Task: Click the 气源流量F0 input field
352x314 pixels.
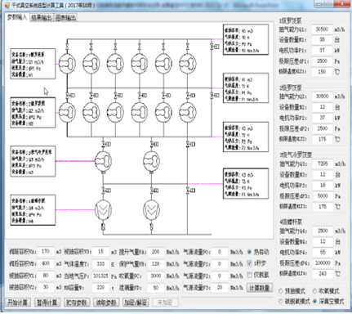Action: (x=220, y=252)
